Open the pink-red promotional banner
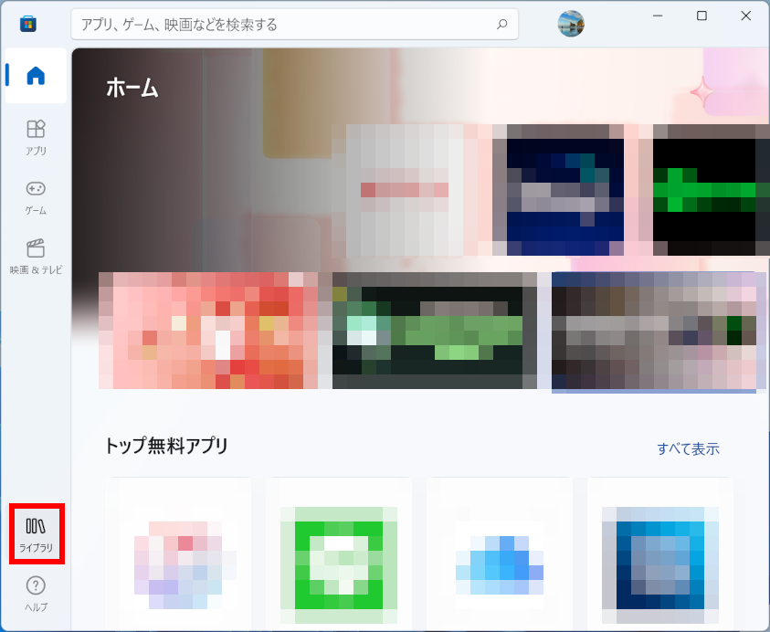770x632 pixels. click(x=208, y=331)
